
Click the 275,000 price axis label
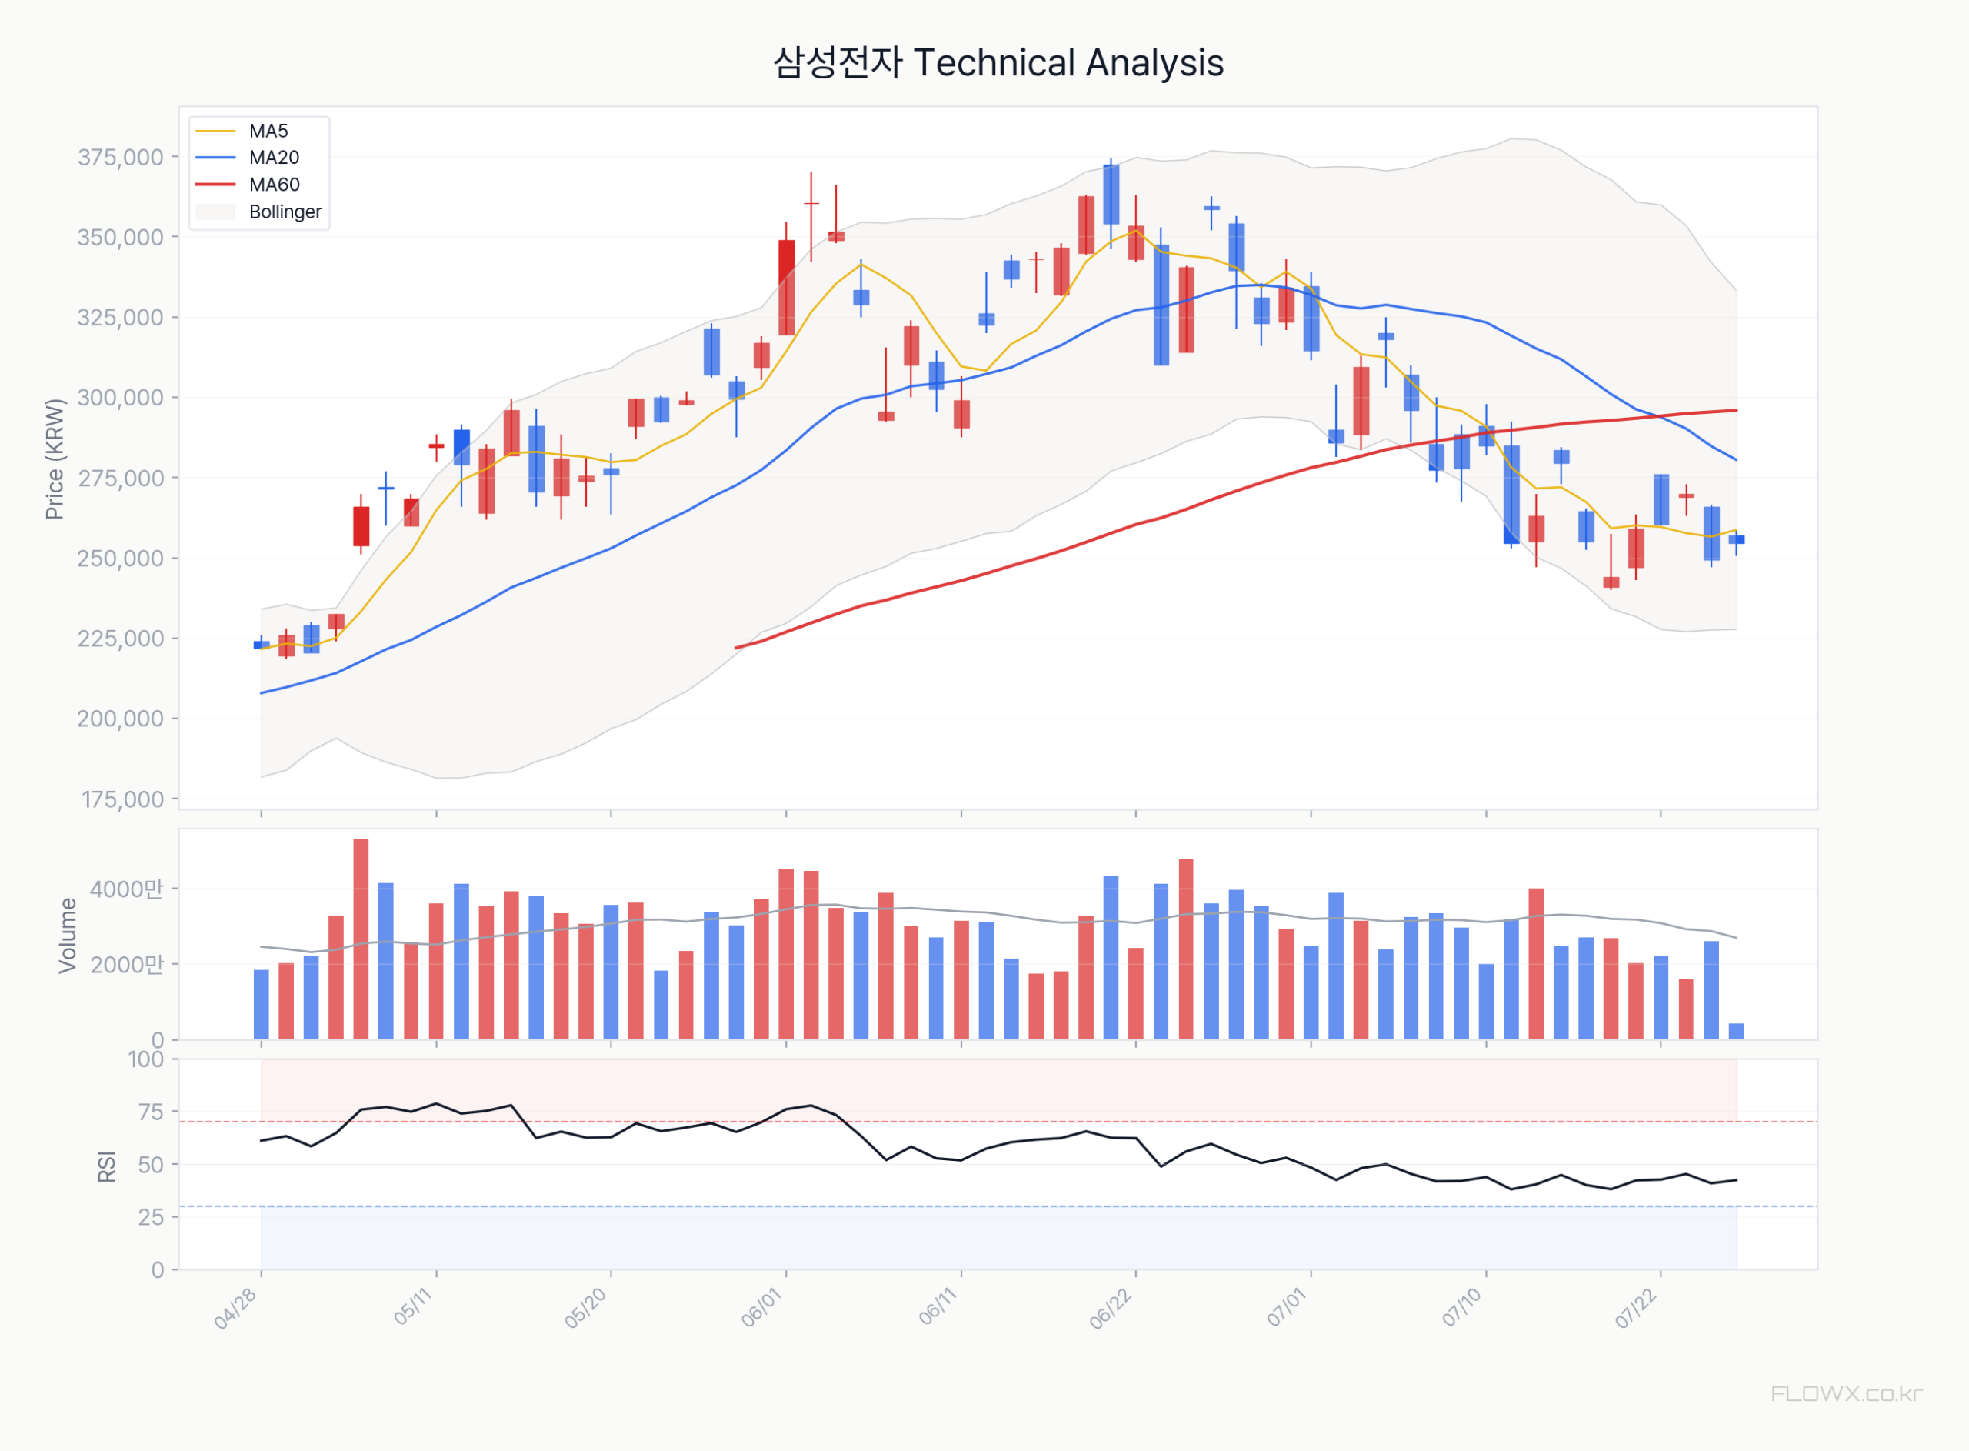click(120, 478)
